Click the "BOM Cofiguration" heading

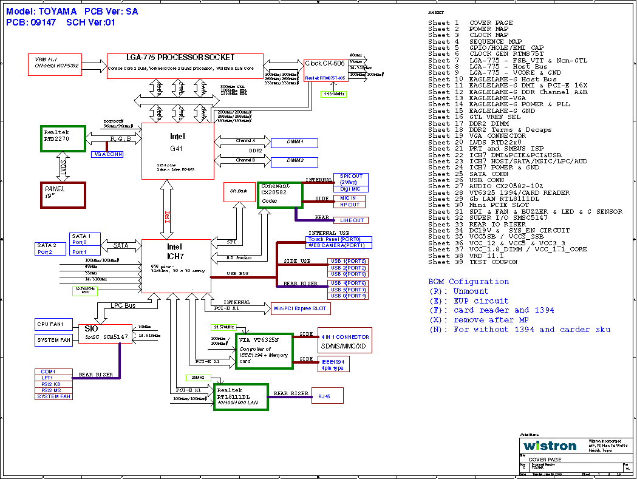468,282
